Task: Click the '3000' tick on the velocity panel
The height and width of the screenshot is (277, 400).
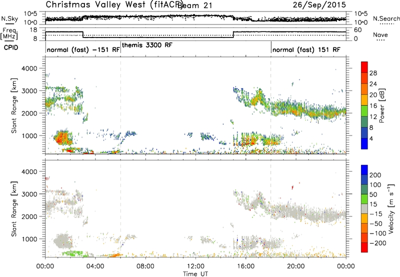Action: click(x=29, y=194)
